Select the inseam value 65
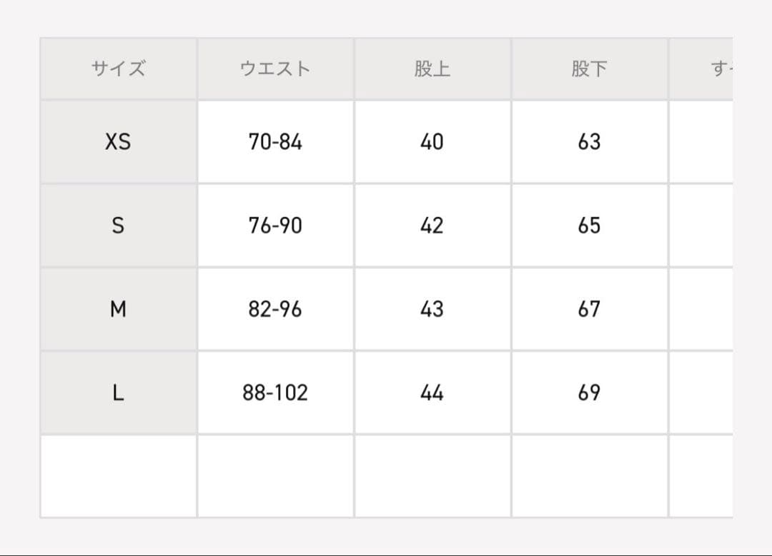772x556 pixels. pos(589,226)
